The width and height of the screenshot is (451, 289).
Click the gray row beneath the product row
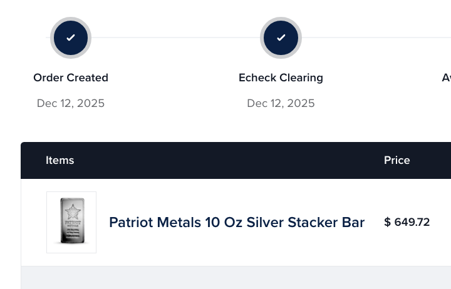coord(236,278)
